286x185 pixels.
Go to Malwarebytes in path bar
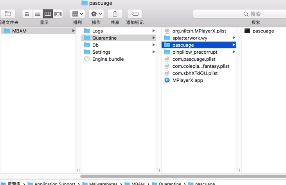100,183
